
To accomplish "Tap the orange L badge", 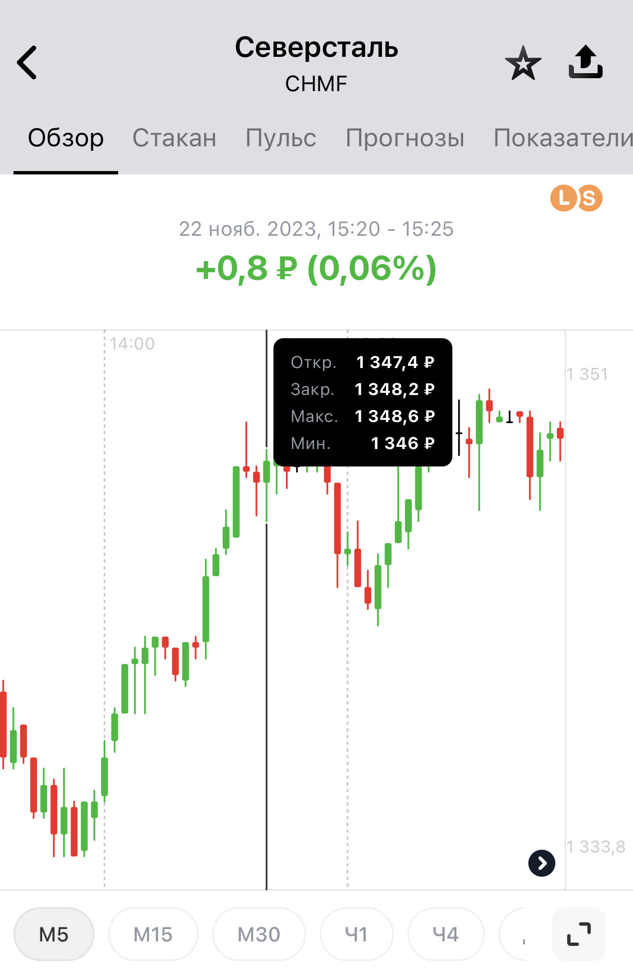I will click(563, 198).
